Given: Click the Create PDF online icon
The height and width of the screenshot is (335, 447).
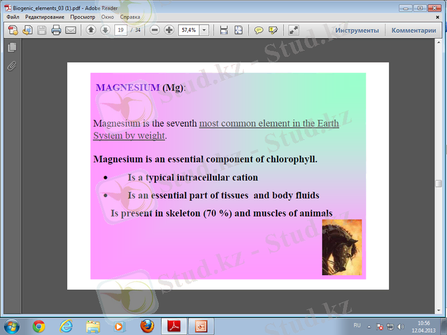Looking at the screenshot, I should coord(12,30).
